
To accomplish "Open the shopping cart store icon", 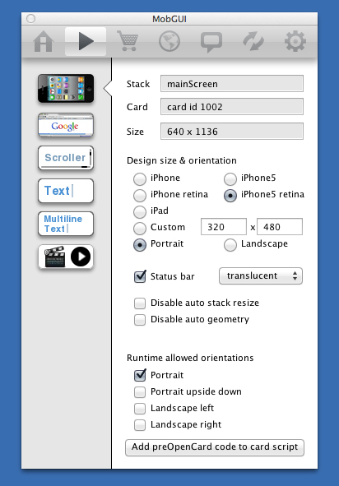I will 128,41.
